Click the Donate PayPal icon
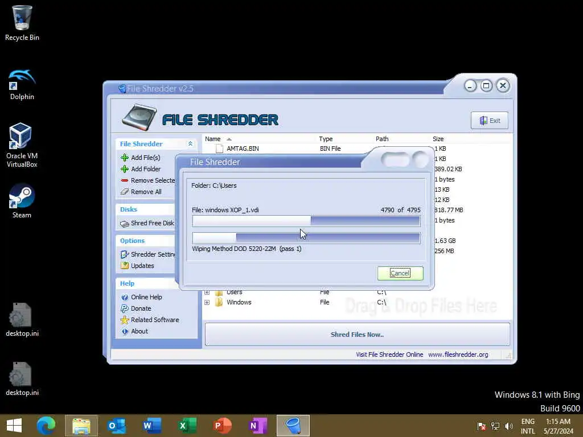 [125, 308]
